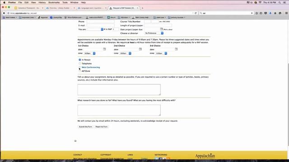Click into the E-mail input field
The width and height of the screenshot is (289, 162).
click(100, 25)
